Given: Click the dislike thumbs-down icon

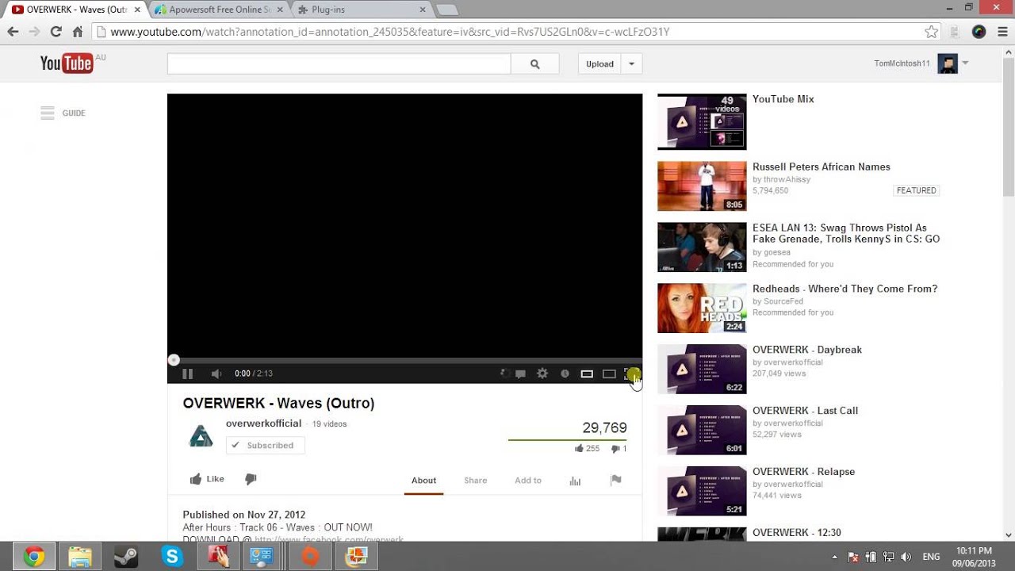Looking at the screenshot, I should (x=251, y=479).
